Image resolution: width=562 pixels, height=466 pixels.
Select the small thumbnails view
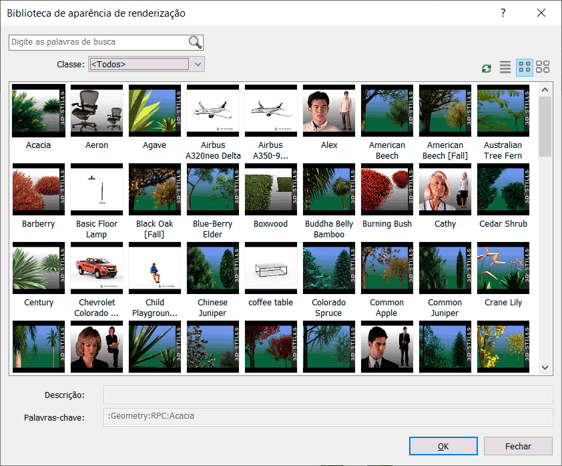point(525,67)
